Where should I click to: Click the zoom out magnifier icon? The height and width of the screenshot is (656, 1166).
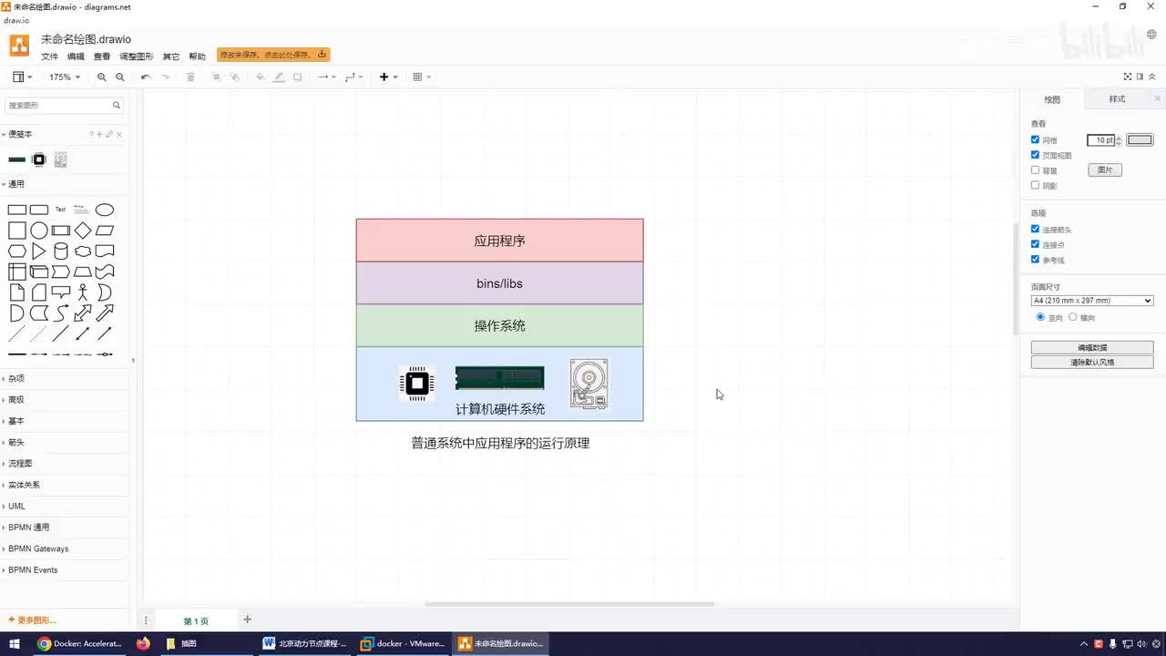click(120, 77)
